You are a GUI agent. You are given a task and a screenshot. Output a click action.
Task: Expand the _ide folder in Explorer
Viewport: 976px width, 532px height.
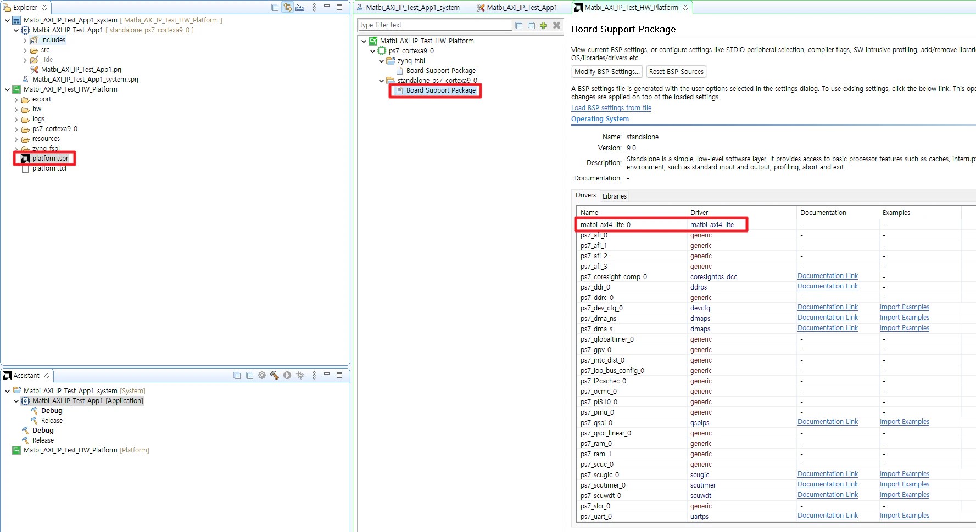coord(25,60)
